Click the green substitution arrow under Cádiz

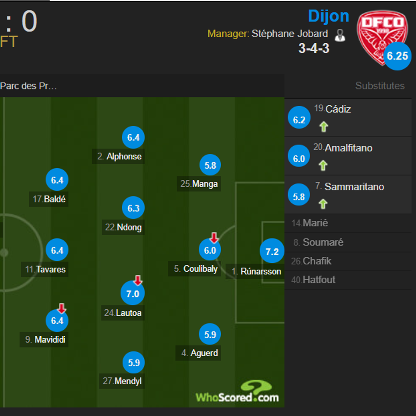pyautogui.click(x=323, y=126)
